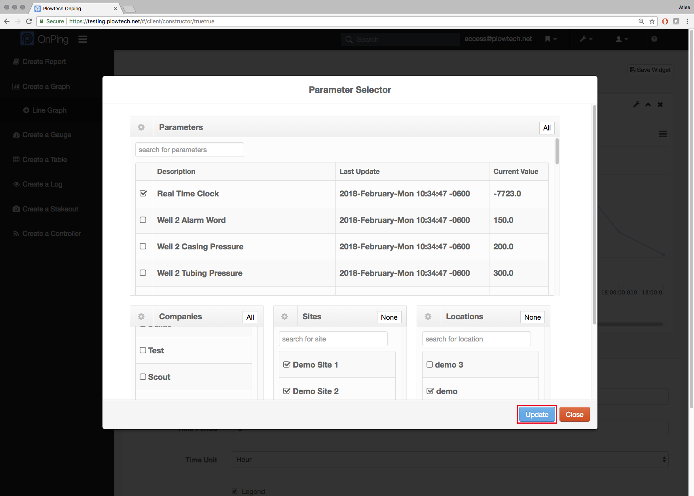Click the search for parameters field
The image size is (694, 496).
click(190, 150)
